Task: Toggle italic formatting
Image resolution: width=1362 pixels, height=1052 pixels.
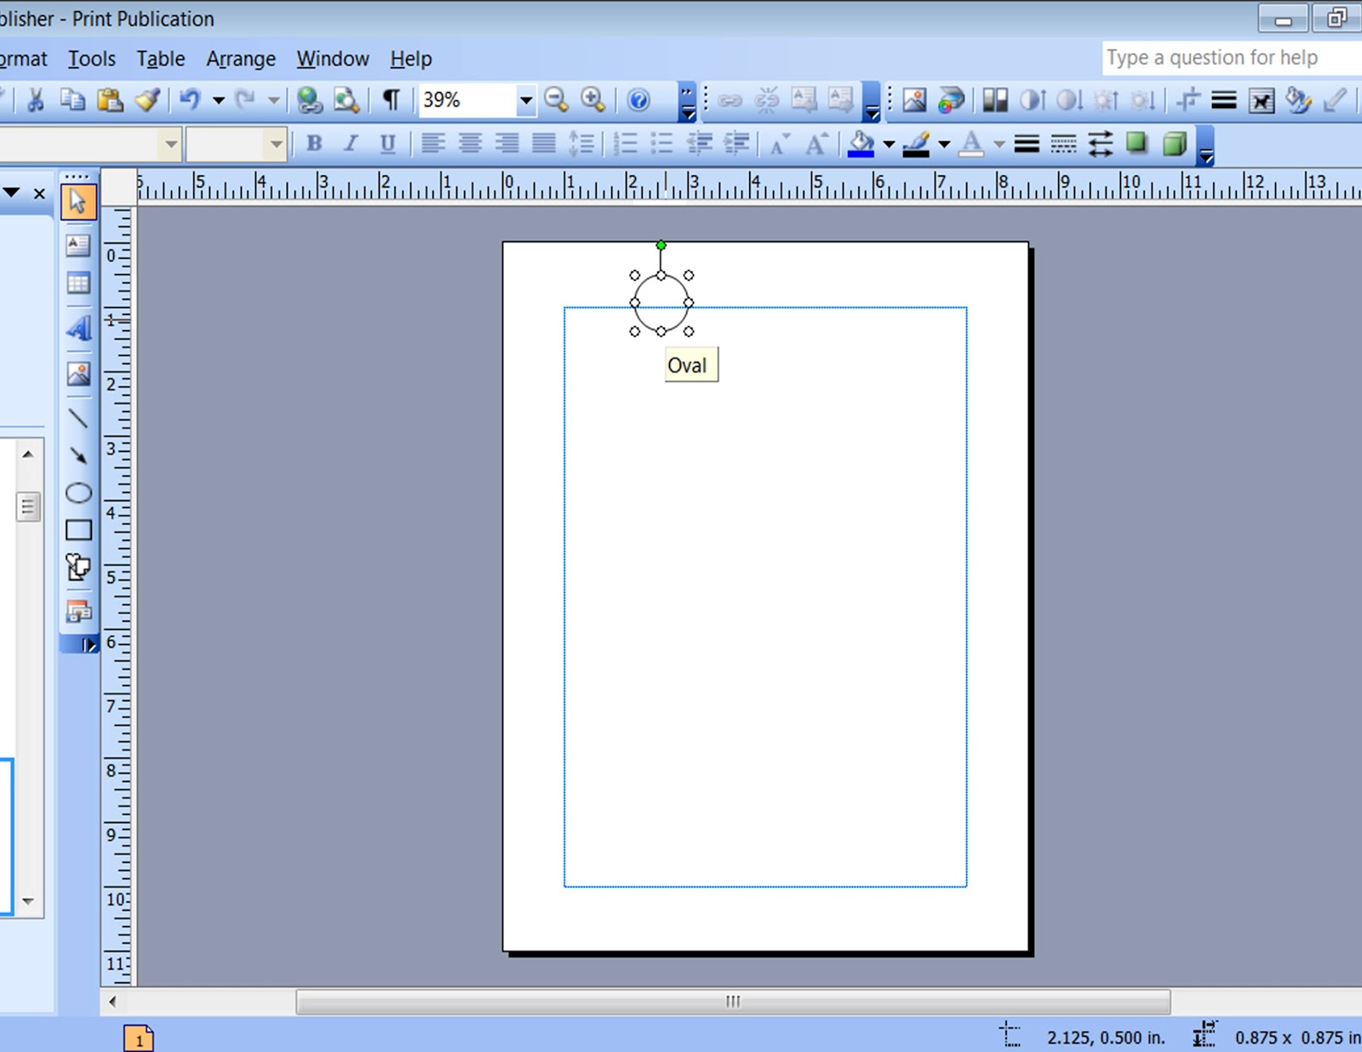Action: (350, 143)
